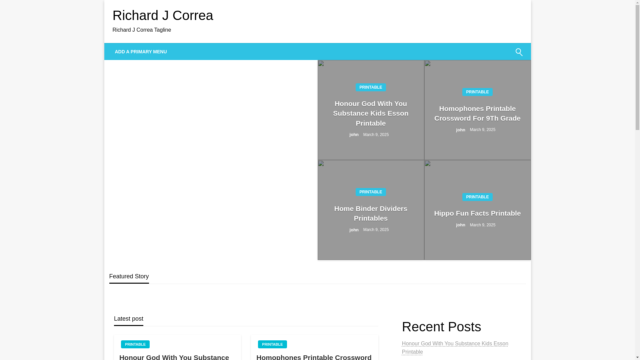Open the search magnifier icon
This screenshot has width=640, height=360.
tap(519, 52)
